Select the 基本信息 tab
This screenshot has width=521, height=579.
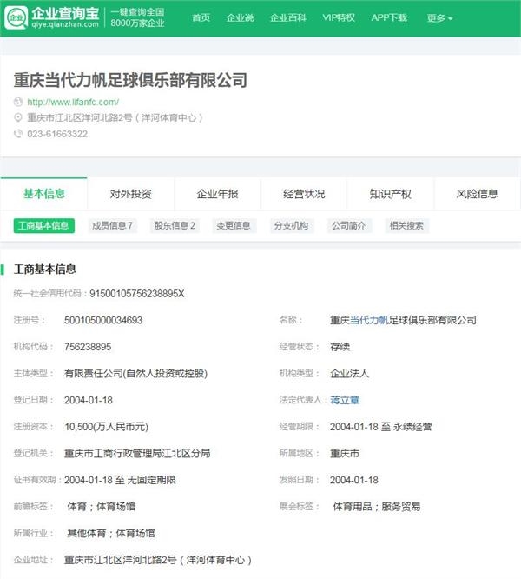pyautogui.click(x=44, y=194)
